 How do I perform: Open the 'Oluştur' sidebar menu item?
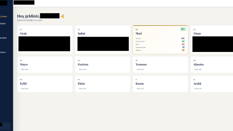3,23
